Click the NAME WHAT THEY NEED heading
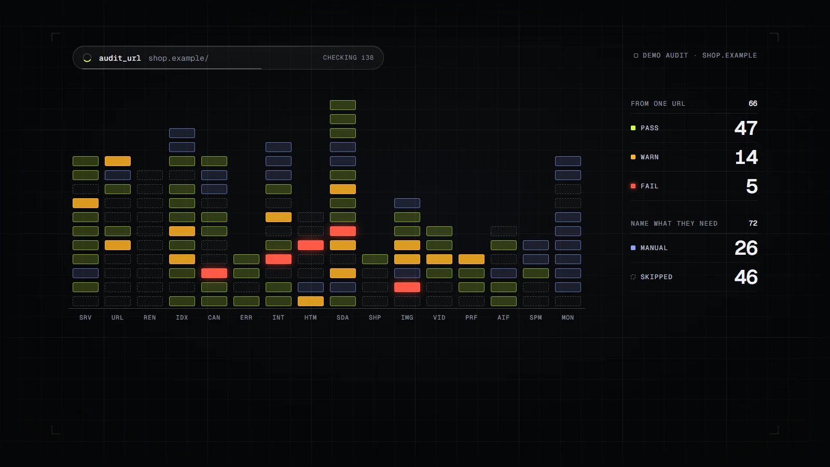This screenshot has height=467, width=830. pos(674,224)
